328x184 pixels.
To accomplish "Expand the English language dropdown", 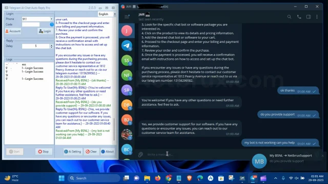I will pyautogui.click(x=115, y=14).
